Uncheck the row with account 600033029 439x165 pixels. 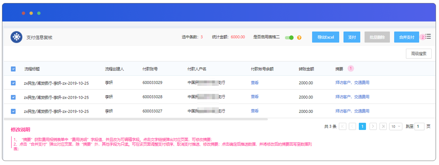(13, 83)
